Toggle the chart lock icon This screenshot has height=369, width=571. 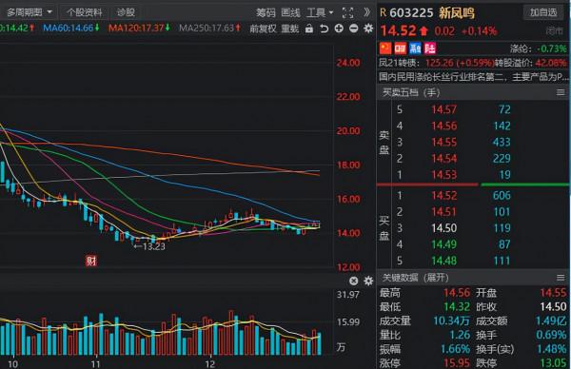pos(308,29)
